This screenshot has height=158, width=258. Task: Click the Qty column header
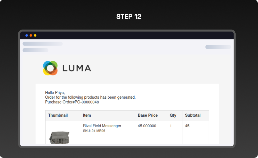[173, 115]
